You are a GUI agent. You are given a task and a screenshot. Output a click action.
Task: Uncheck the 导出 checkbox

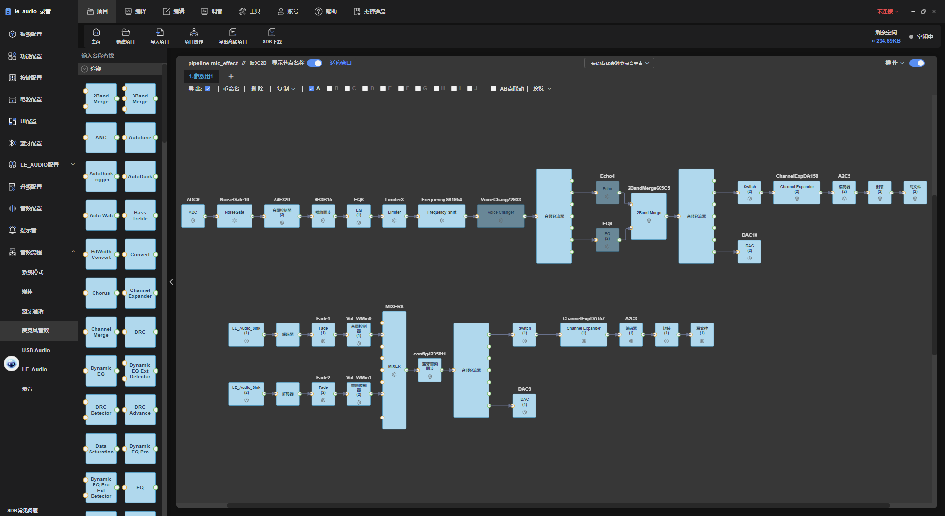pyautogui.click(x=208, y=89)
